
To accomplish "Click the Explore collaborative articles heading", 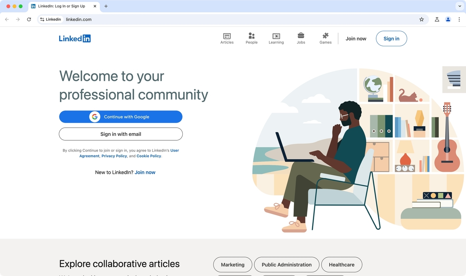I will pos(119,264).
